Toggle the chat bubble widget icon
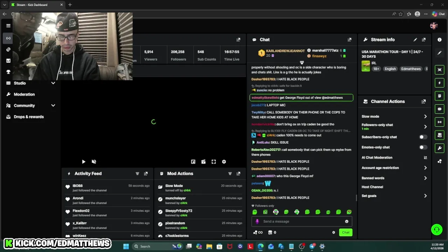The width and height of the screenshot is (448, 252). pyautogui.click(x=440, y=109)
